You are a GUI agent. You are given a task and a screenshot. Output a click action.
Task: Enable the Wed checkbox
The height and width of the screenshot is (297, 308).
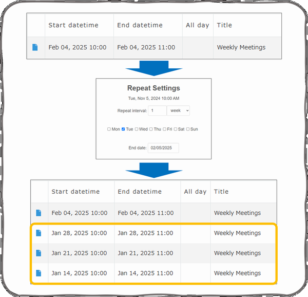pyautogui.click(x=137, y=129)
